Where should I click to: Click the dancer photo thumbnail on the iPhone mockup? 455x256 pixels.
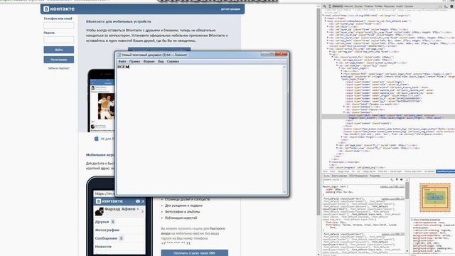(106, 106)
